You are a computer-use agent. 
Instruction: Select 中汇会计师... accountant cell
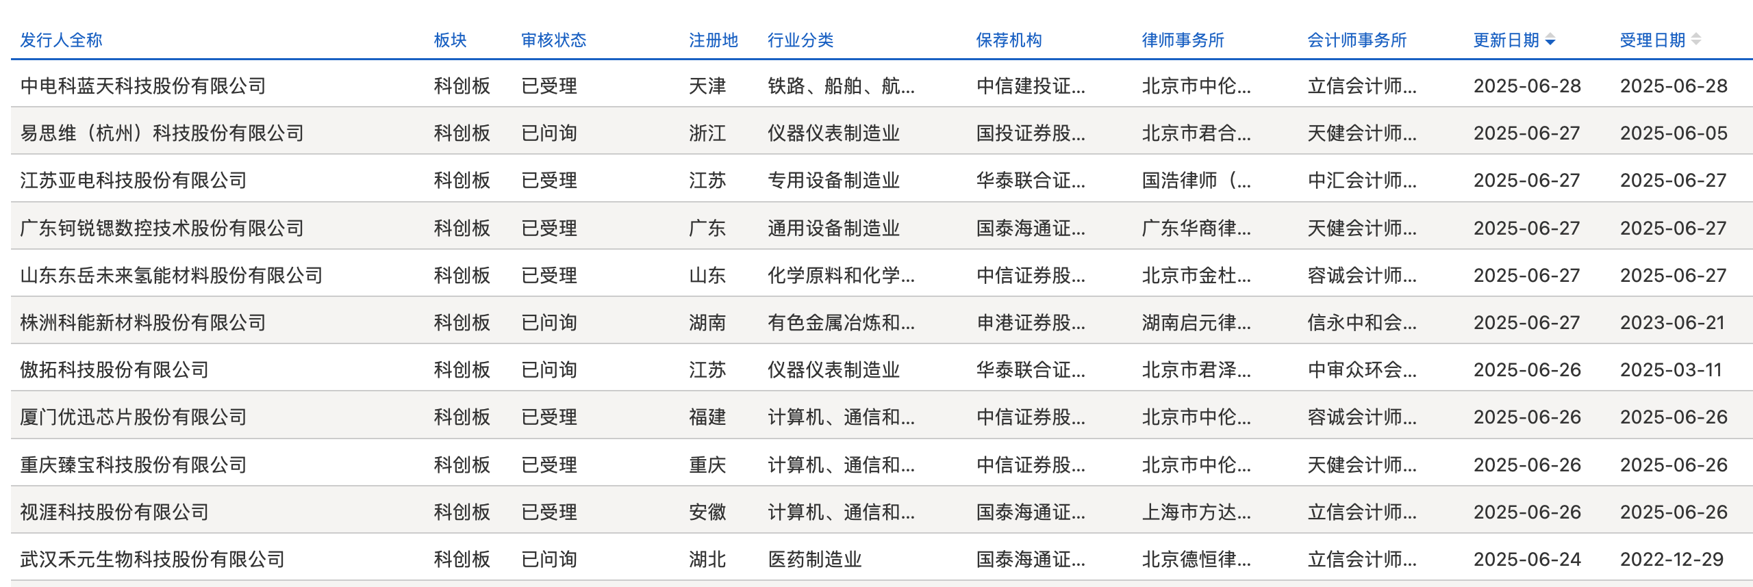(1362, 181)
